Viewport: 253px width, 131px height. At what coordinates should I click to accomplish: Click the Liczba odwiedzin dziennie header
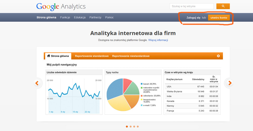pyautogui.click(x=62, y=72)
